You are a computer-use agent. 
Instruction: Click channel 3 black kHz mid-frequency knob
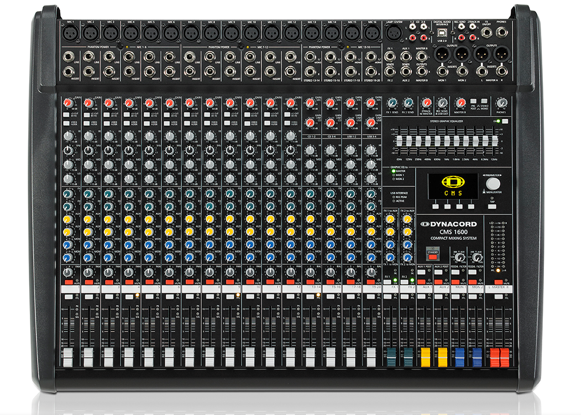click(x=108, y=150)
